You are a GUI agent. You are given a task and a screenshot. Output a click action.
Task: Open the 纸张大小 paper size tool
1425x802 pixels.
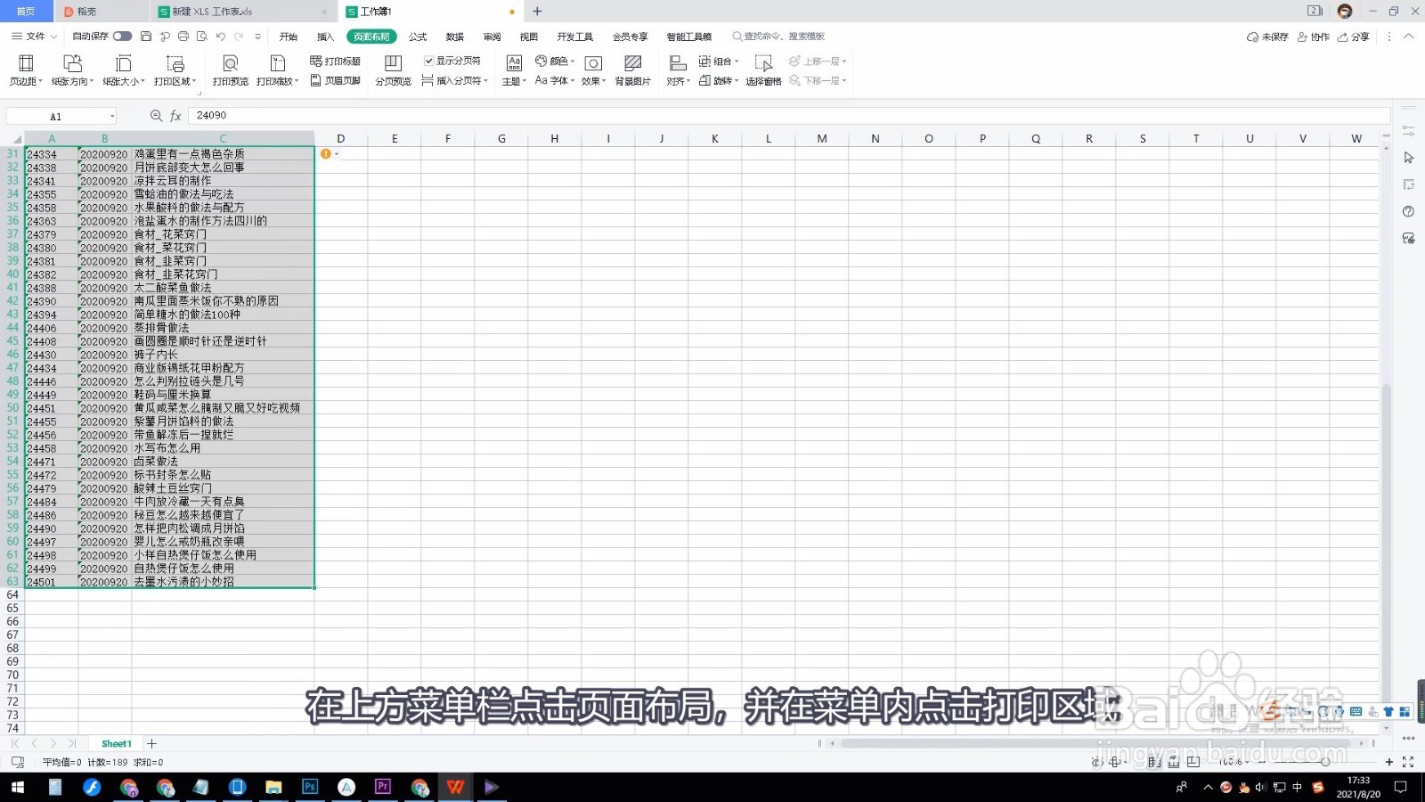tap(123, 70)
